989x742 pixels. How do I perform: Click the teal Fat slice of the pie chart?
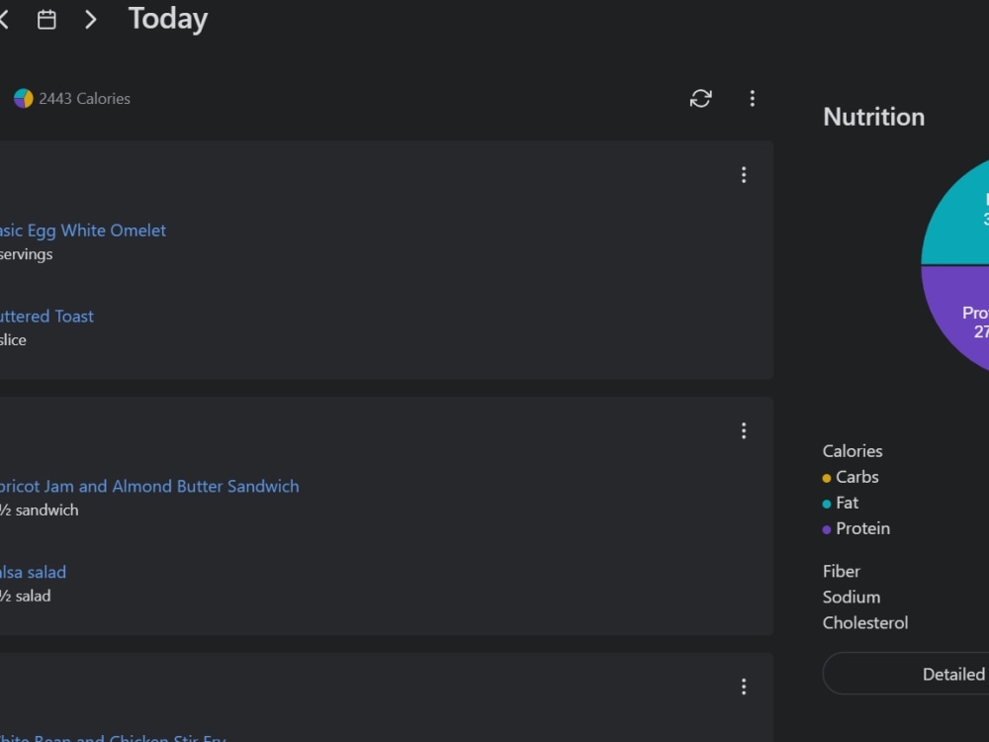(960, 221)
